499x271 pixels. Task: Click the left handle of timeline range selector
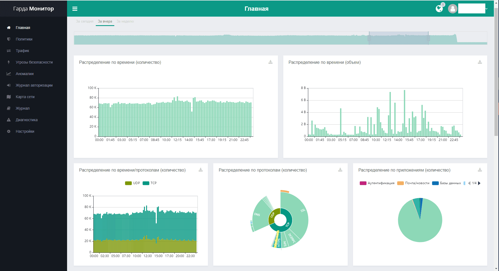click(x=369, y=38)
